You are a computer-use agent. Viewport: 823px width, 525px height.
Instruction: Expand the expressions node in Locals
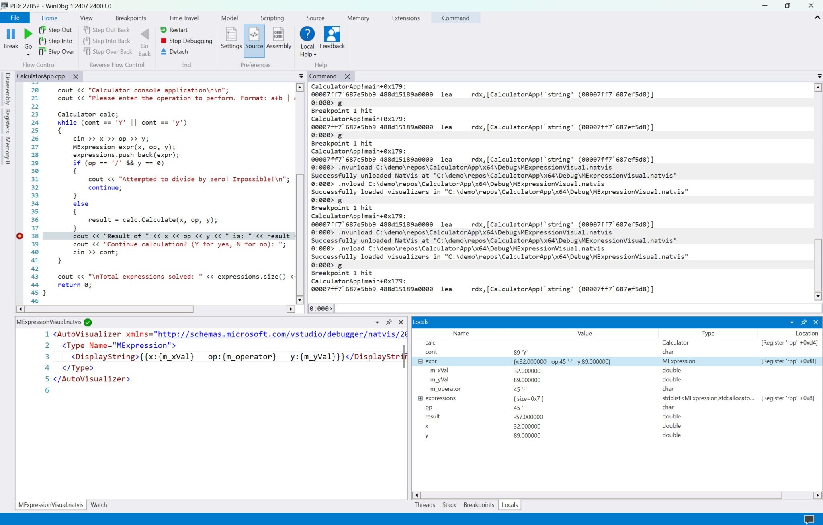[x=420, y=398]
